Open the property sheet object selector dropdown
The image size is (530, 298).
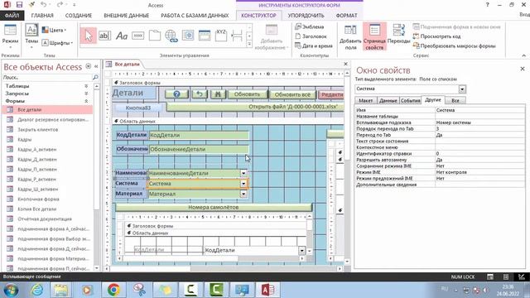pyautogui.click(x=462, y=89)
